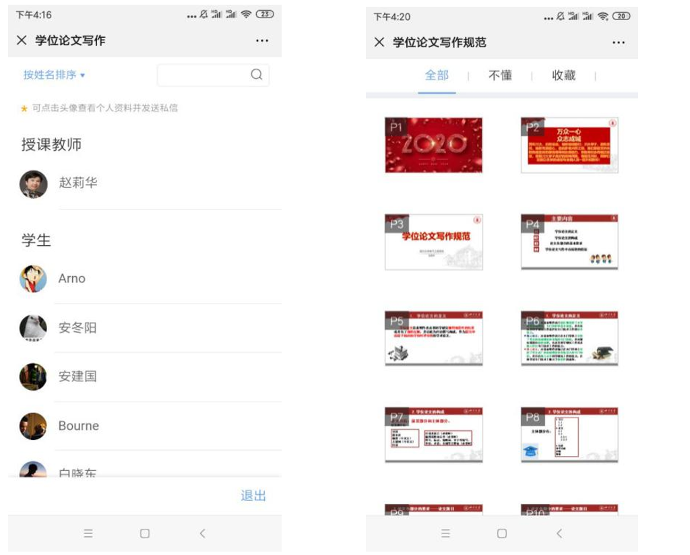
Task: Switch to the 收藏 tab
Action: click(x=564, y=75)
